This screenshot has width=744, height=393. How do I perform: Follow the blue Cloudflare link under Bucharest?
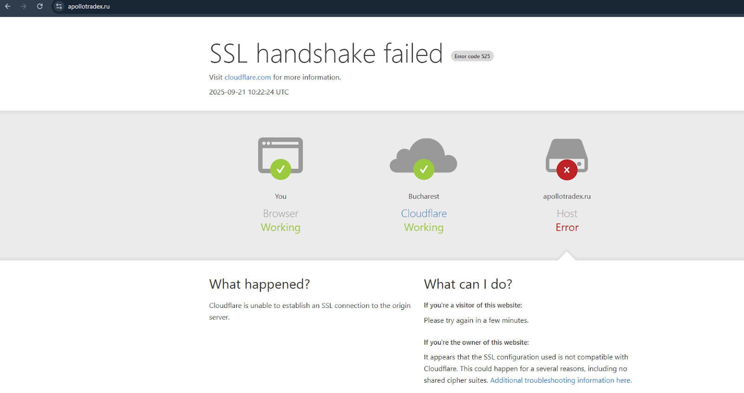(424, 213)
